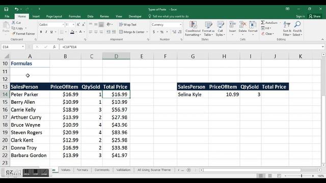
Task: Select cell with Selina Kyle
Action: click(193, 95)
